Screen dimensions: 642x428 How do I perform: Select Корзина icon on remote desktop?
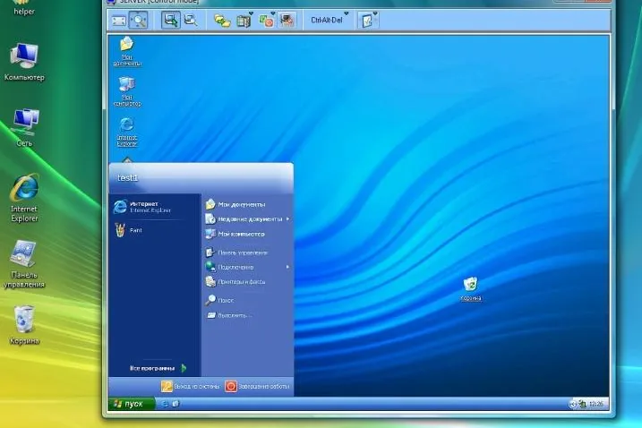point(470,289)
